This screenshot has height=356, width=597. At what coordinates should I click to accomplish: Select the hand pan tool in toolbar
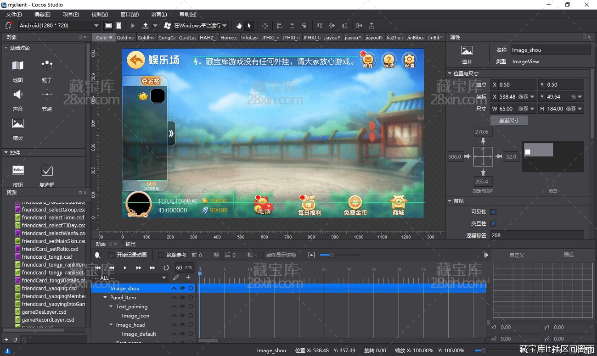point(239,26)
